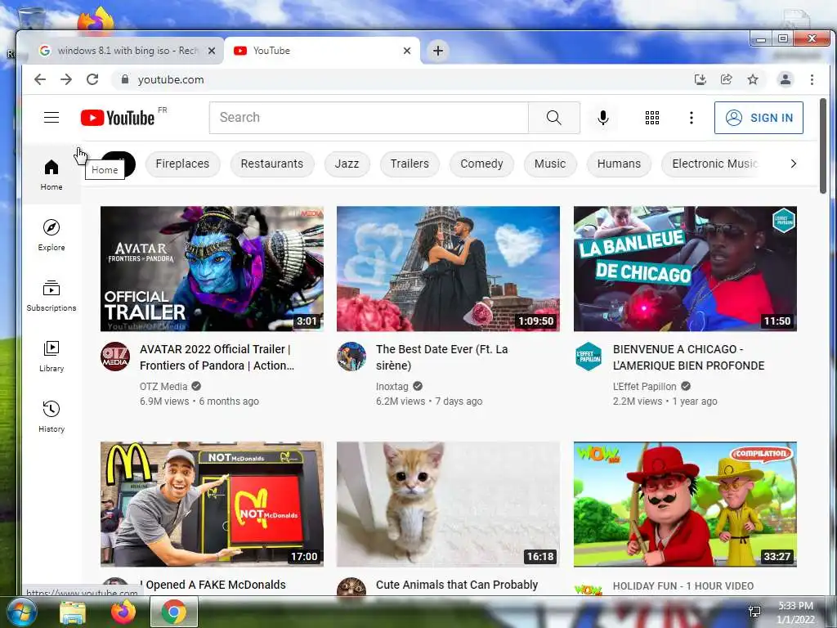The height and width of the screenshot is (628, 837).
Task: Open a new browser tab
Action: pyautogui.click(x=438, y=51)
